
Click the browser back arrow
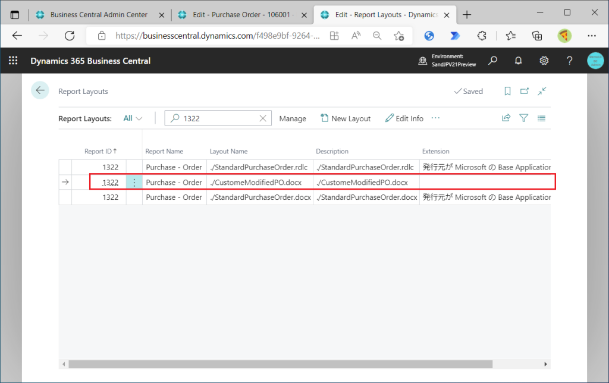(17, 36)
